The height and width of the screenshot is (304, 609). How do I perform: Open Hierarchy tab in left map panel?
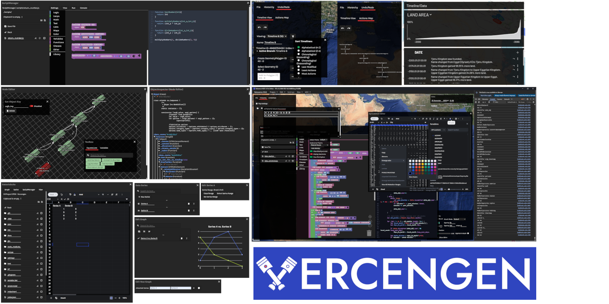pyautogui.click(x=269, y=7)
